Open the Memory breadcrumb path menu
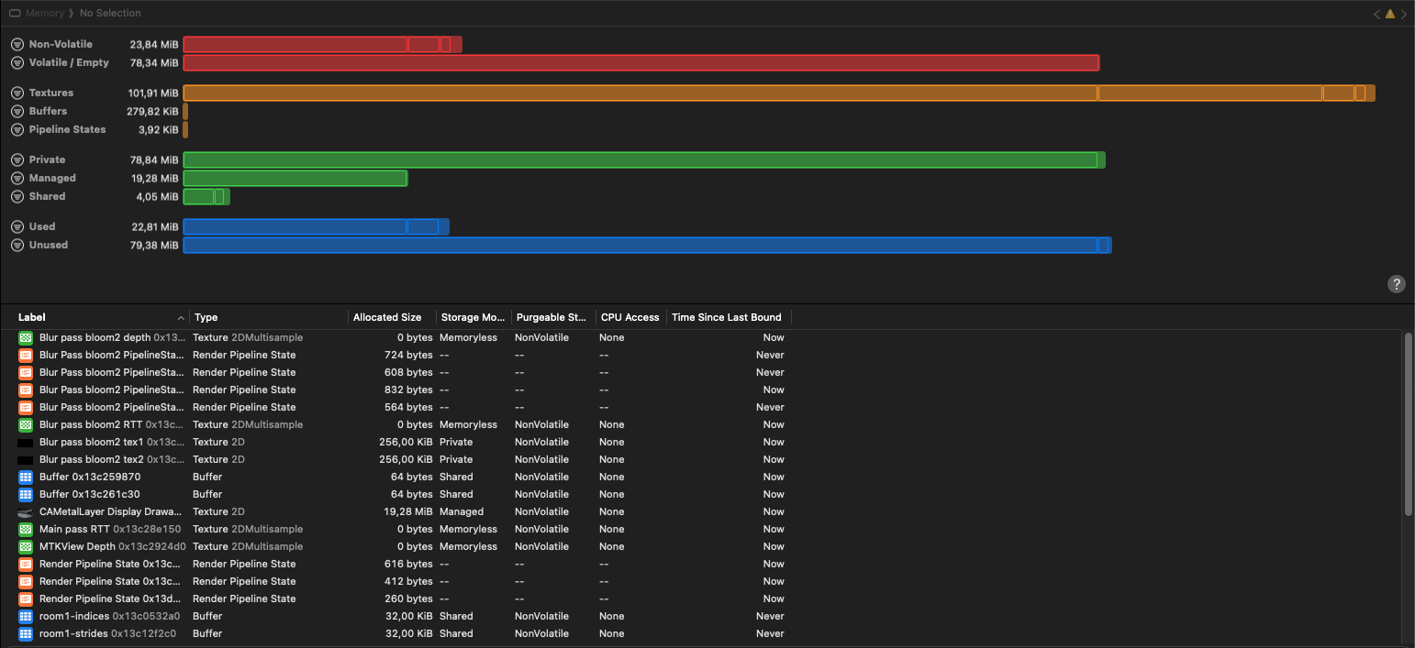The width and height of the screenshot is (1415, 648). [x=45, y=14]
